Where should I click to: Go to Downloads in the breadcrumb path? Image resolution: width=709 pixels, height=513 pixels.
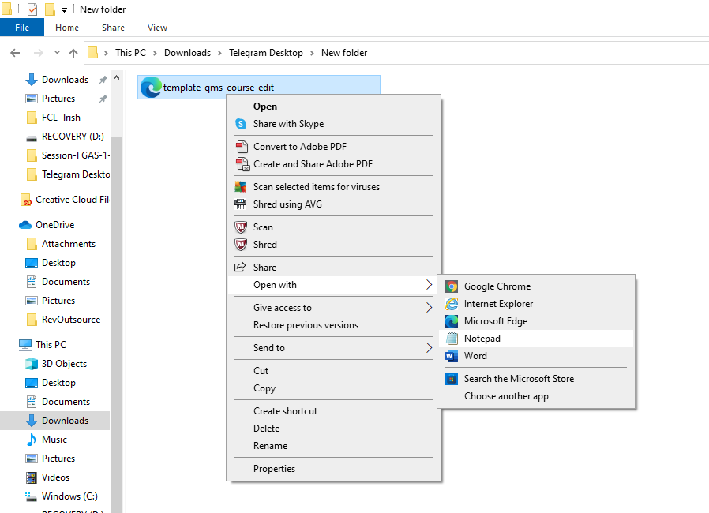tap(187, 53)
